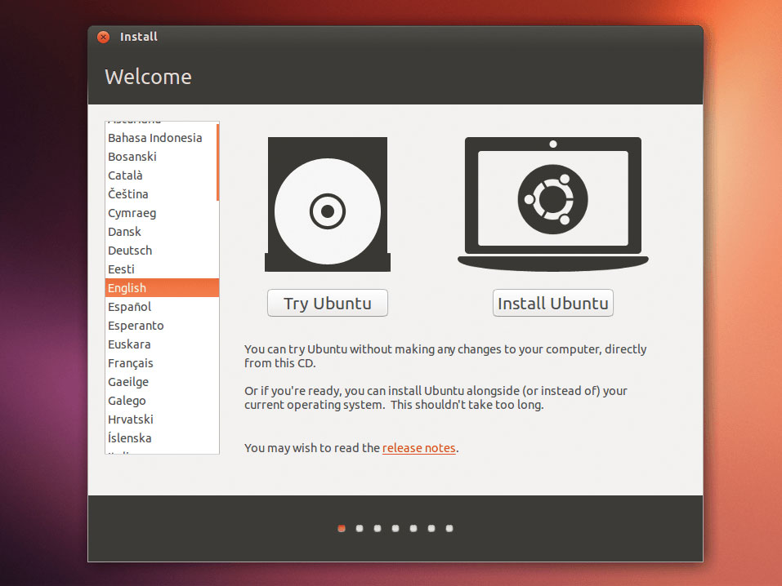The image size is (782, 586).
Task: Choose Català language
Action: tap(161, 175)
